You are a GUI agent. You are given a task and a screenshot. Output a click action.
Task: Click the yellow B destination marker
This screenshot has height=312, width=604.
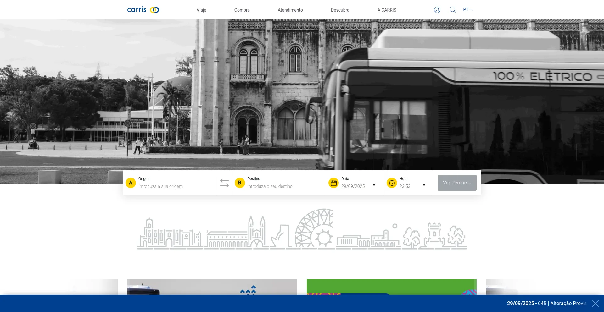coord(240,183)
